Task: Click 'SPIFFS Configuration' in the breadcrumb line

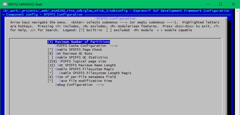Action: (63, 15)
